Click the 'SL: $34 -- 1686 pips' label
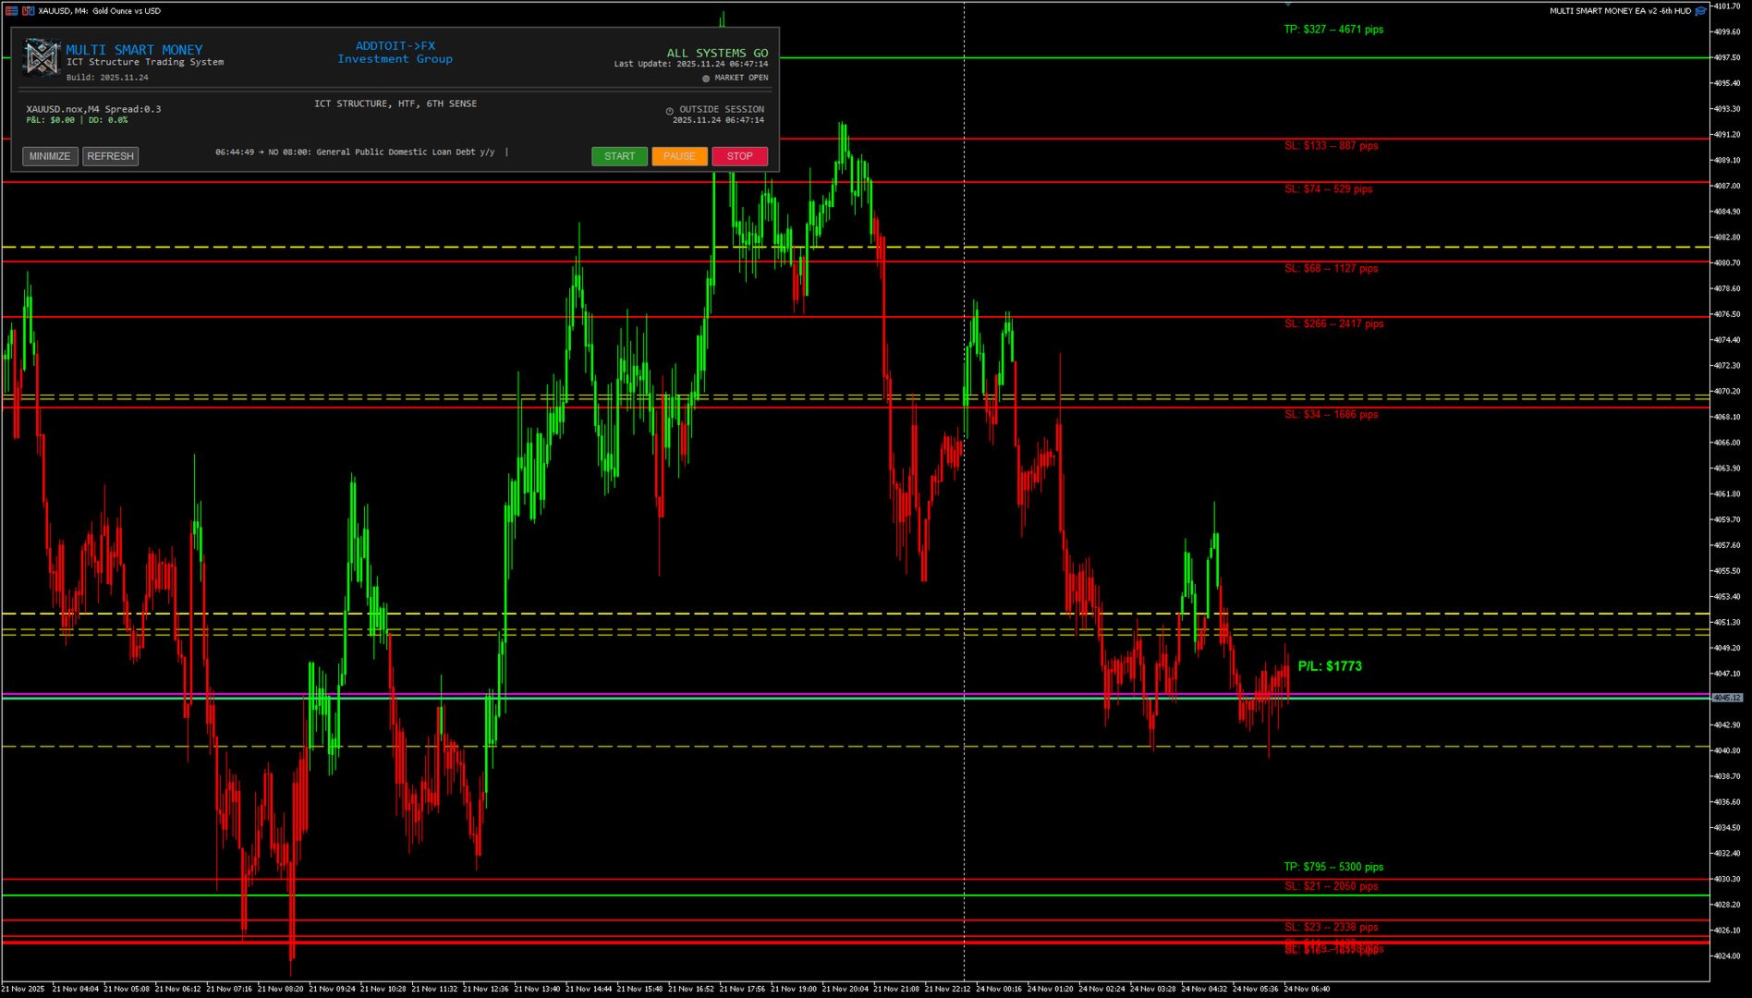Screen dimensions: 1752x998 point(1331,415)
